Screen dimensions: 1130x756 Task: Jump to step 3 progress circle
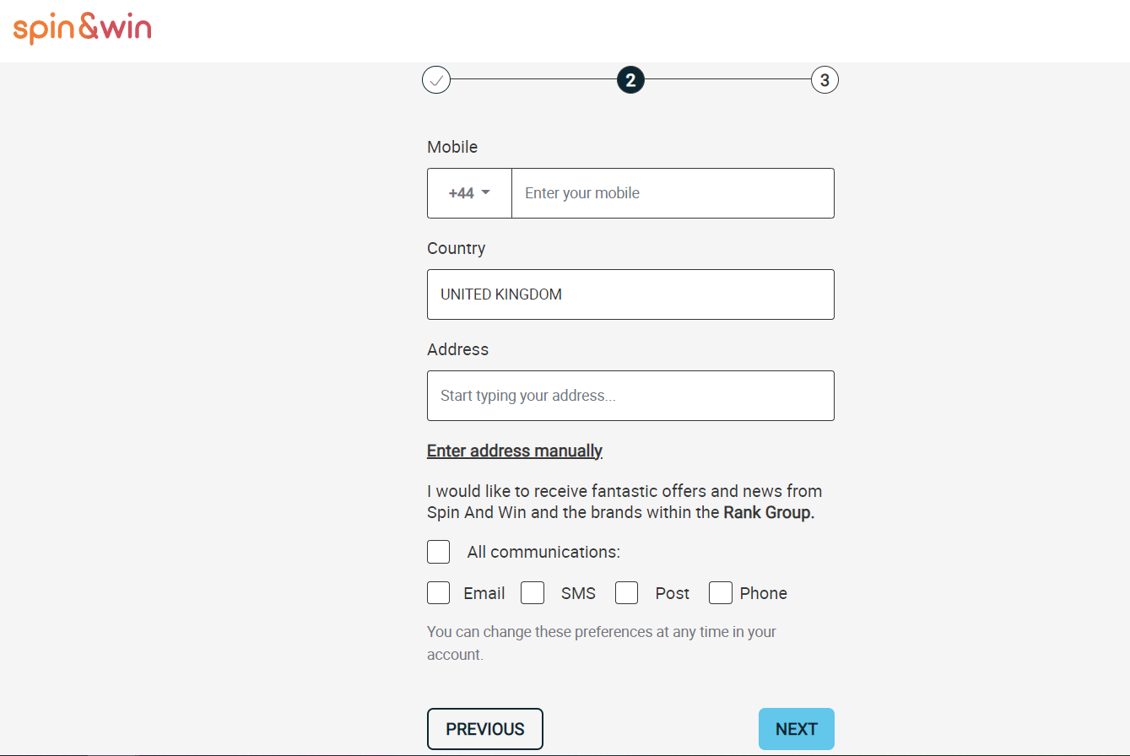click(825, 80)
